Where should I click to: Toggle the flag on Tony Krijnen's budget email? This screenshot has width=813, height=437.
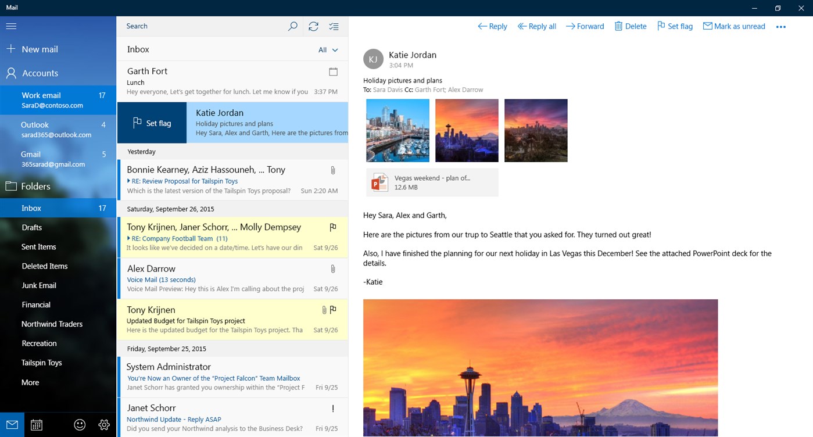click(333, 310)
